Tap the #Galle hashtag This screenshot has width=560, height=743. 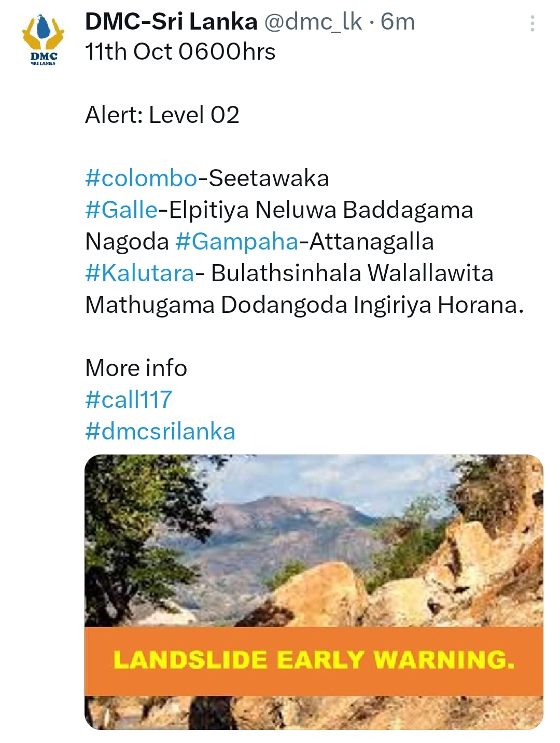click(x=121, y=210)
